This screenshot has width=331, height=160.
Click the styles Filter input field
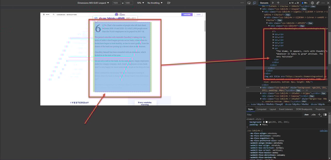pos(271,115)
